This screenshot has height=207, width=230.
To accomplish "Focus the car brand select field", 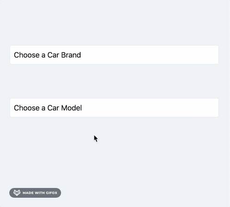I will (x=114, y=55).
